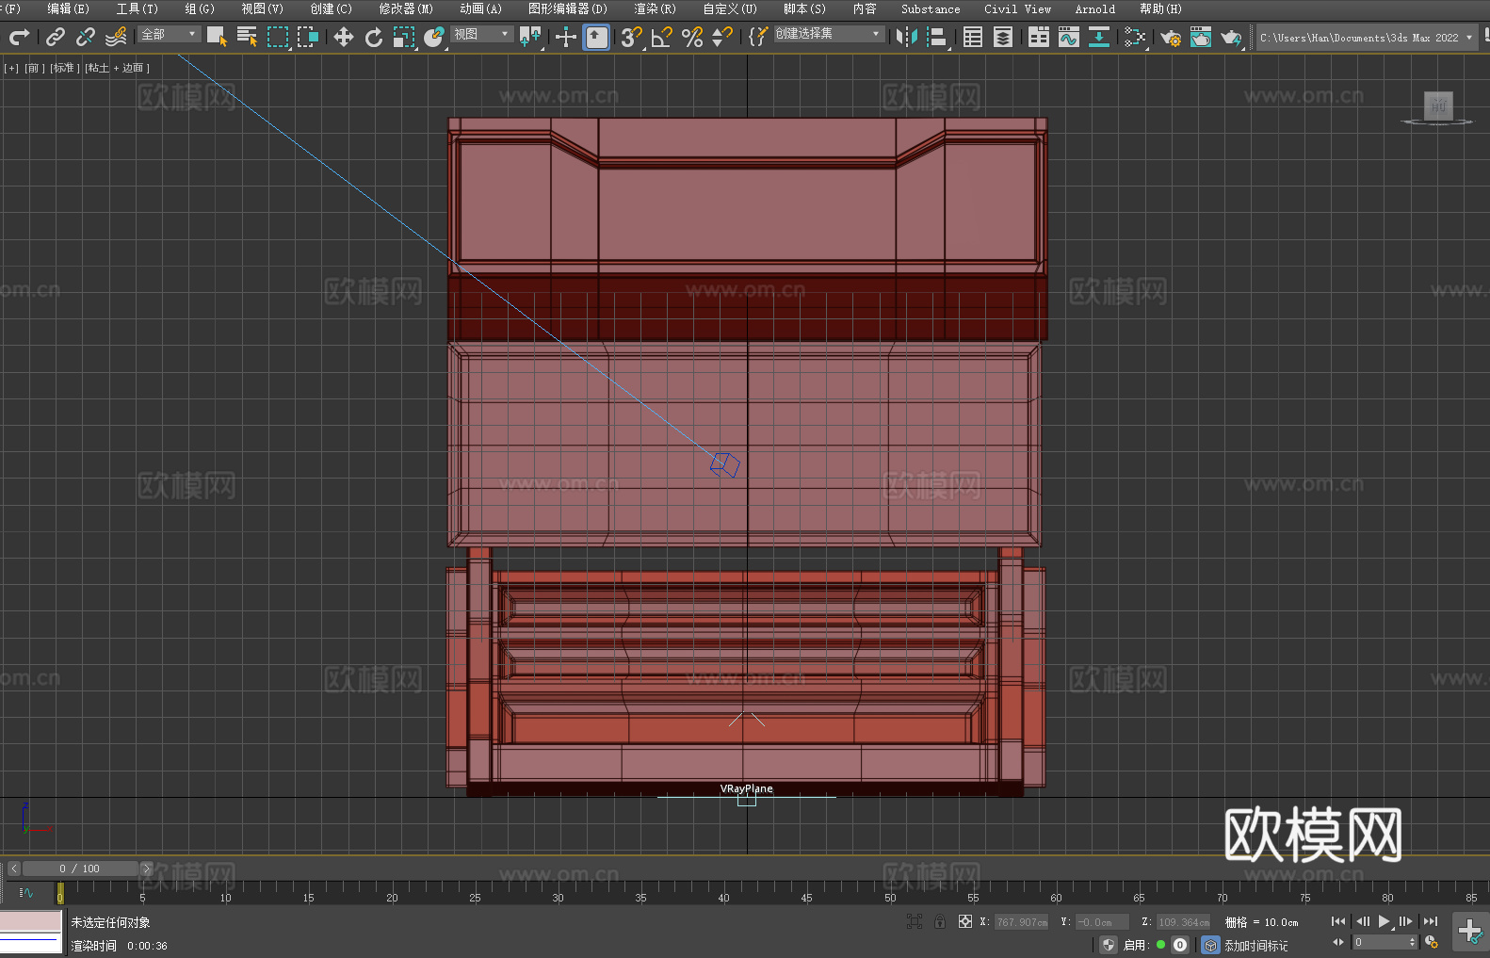Screen dimensions: 1490x958
Task: Choose the Rectangular Selection Region icon
Action: pos(278,37)
